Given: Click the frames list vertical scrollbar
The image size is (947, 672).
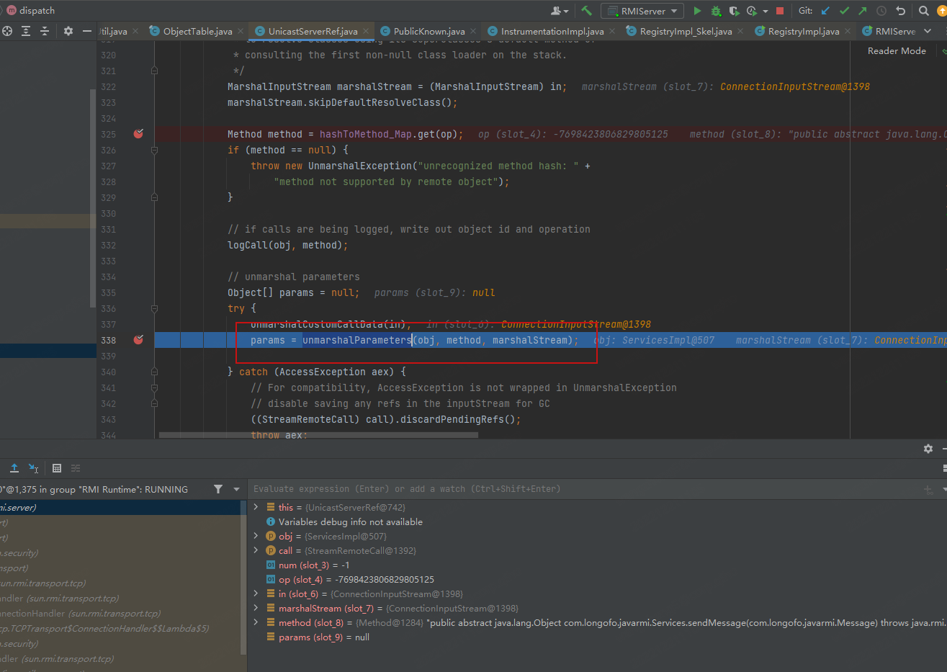Looking at the screenshot, I should [243, 577].
